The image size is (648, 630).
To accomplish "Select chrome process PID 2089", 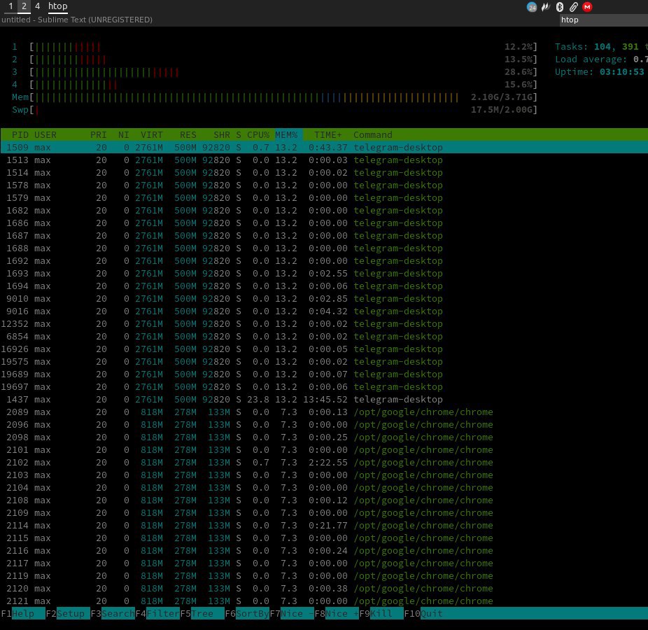I will (324, 412).
